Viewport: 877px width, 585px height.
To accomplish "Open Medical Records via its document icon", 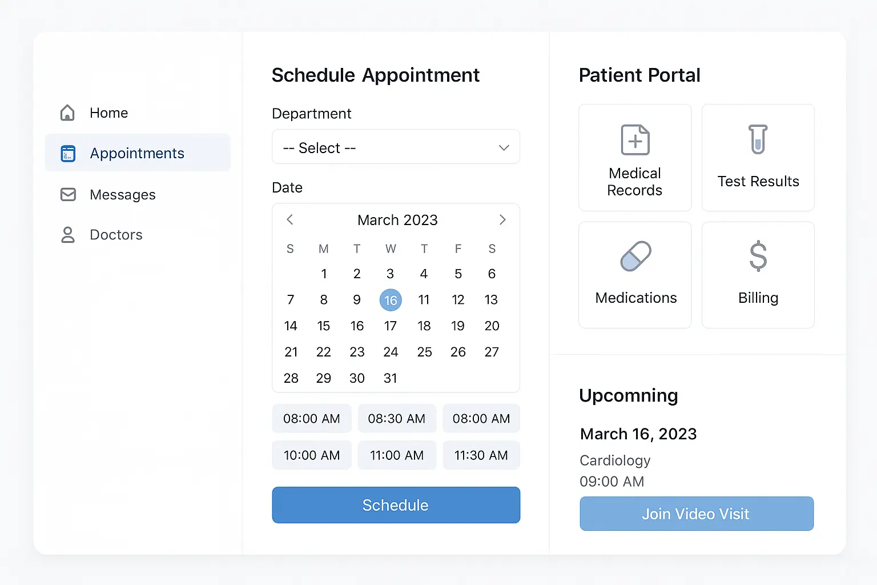I will pos(634,139).
